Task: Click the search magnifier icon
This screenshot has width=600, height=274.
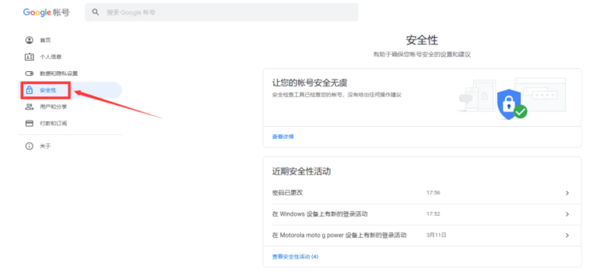Action: tap(95, 12)
